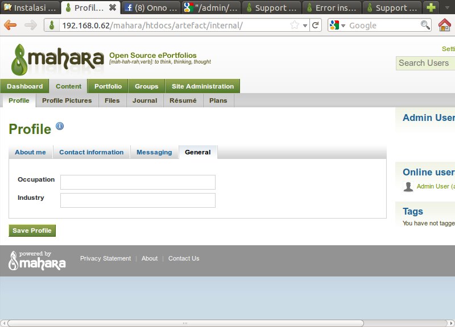Click the Mahara logo

57,60
